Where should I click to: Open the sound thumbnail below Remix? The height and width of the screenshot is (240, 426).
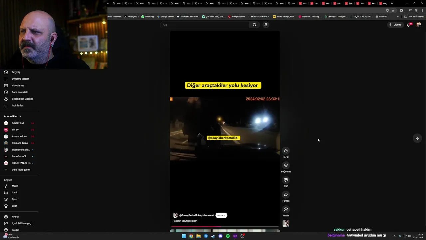(x=286, y=223)
